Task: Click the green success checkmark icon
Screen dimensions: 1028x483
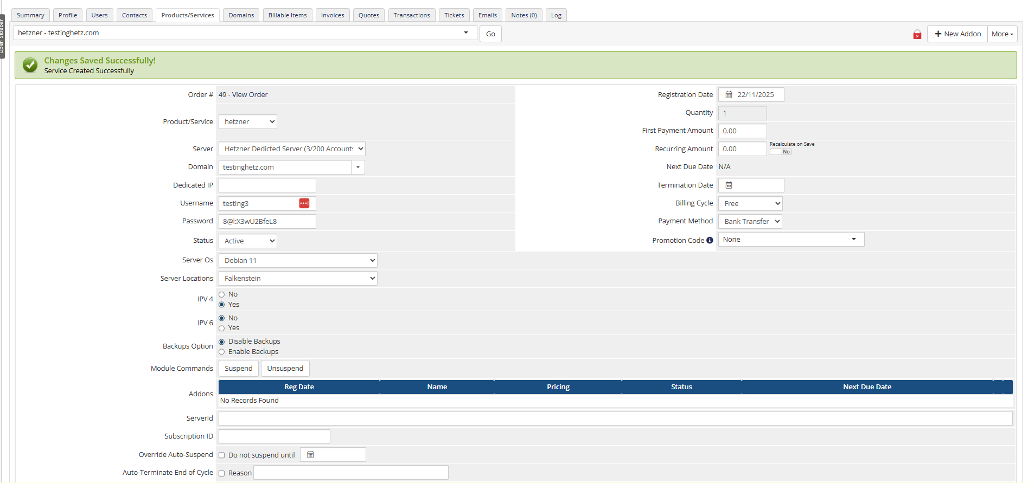Action: (x=30, y=65)
